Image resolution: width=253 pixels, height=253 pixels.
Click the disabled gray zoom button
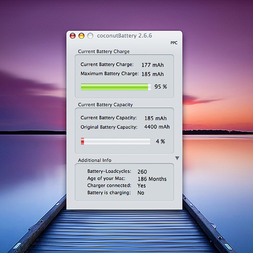(x=90, y=36)
